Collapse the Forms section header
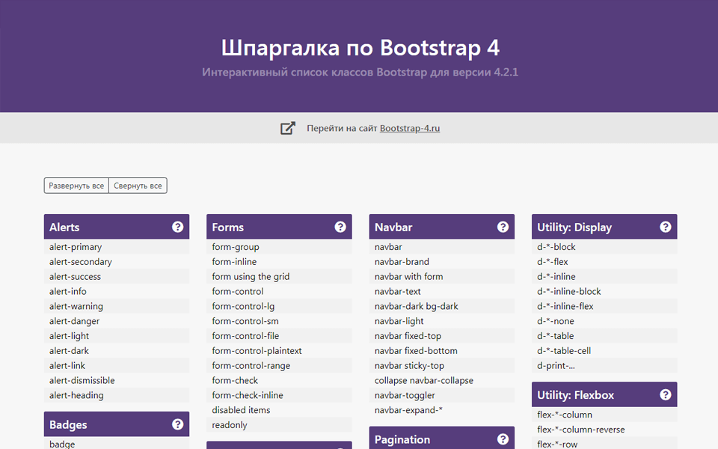The width and height of the screenshot is (718, 449). point(279,227)
